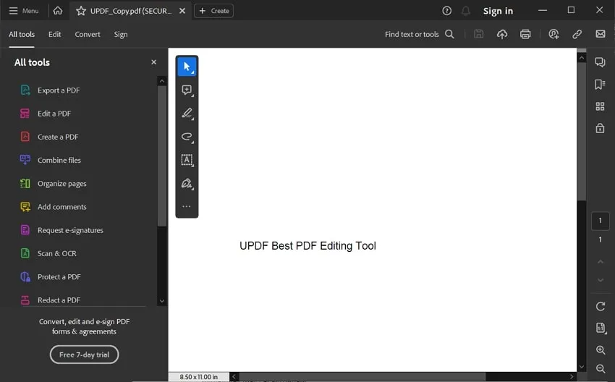
Task: Expand more tools ellipsis in quick toolbar
Action: click(x=187, y=206)
